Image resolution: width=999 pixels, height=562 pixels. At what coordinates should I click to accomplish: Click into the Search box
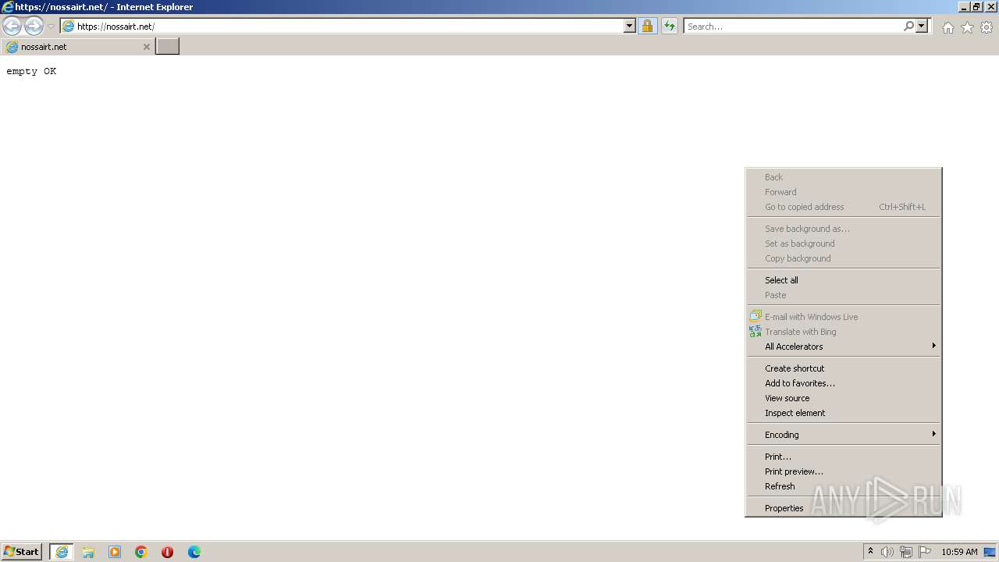[793, 27]
